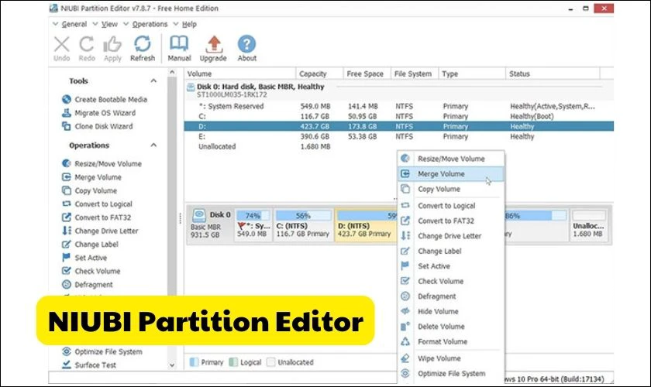Viewport: 651px width, 387px height.
Task: Choose Resize/Move Volume in the context menu
Action: click(451, 159)
